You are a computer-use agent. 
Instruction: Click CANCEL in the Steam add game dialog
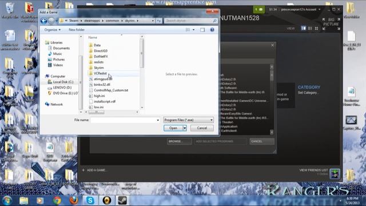(x=262, y=141)
